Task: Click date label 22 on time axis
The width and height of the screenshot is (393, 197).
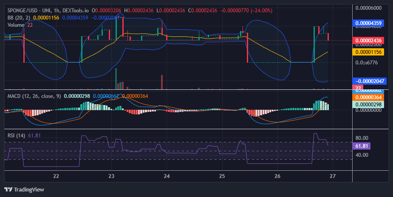Action: [x=56, y=176]
